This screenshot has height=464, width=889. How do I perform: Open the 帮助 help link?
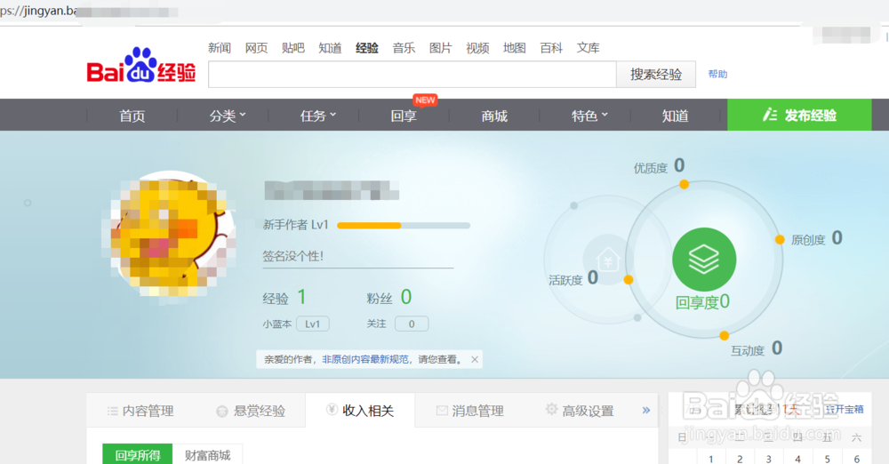point(717,74)
